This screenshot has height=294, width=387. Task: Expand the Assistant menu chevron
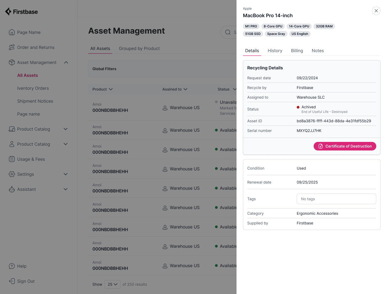click(x=66, y=189)
